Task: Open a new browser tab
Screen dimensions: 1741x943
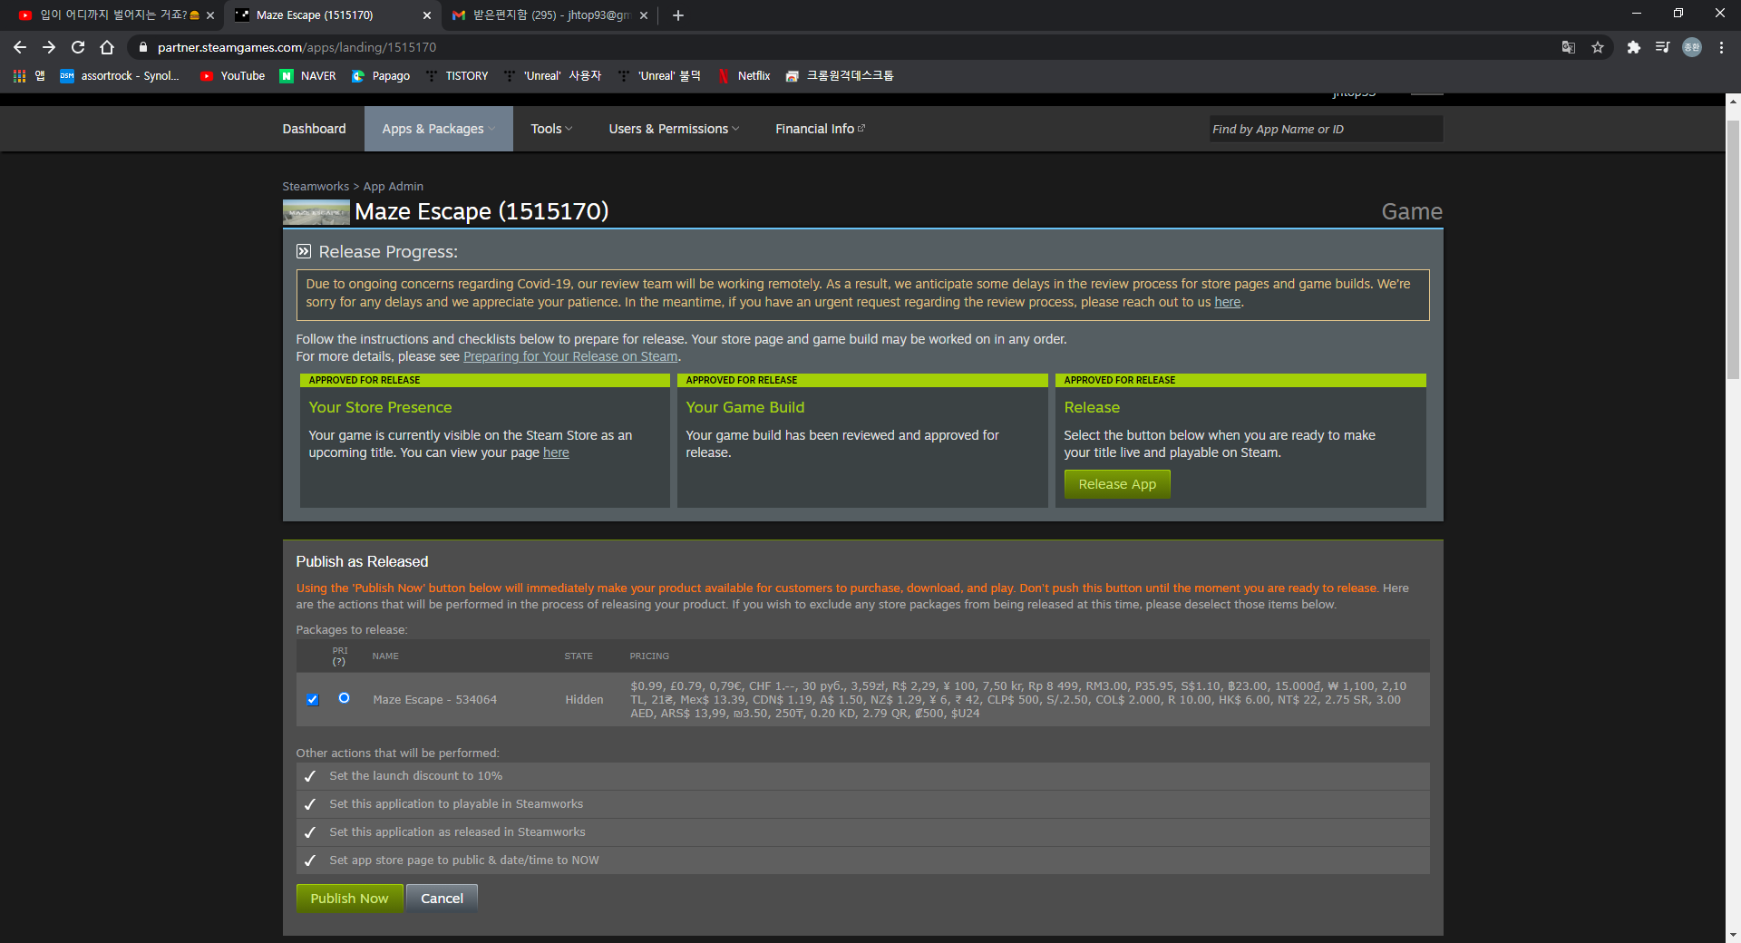Action: [x=678, y=15]
